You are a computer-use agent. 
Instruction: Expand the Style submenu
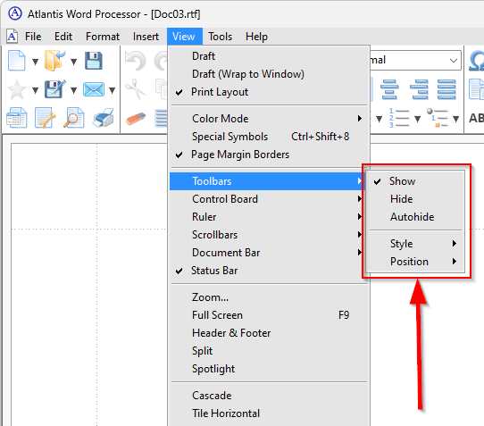tap(415, 244)
